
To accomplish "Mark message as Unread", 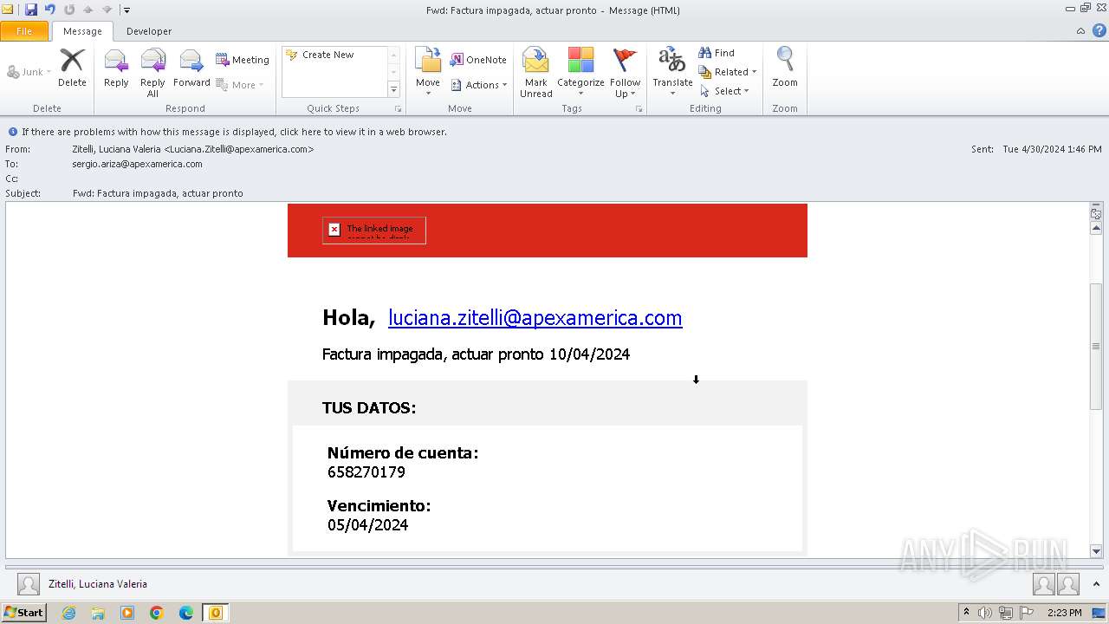I will [536, 73].
